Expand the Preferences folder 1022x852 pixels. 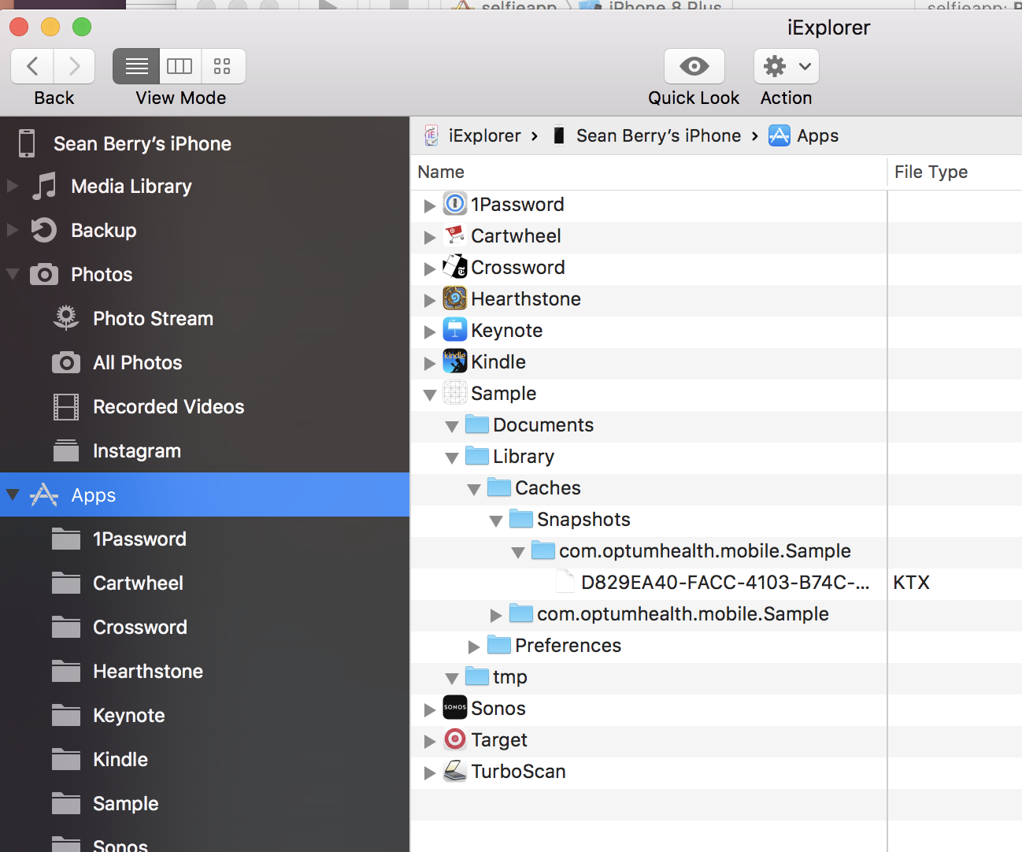pos(474,646)
